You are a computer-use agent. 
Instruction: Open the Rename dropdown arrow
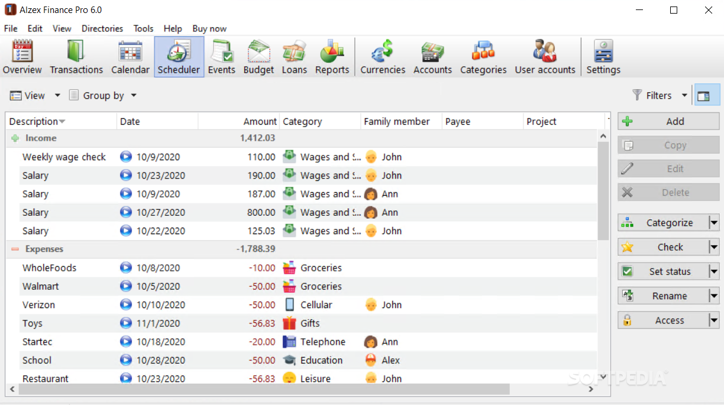714,296
